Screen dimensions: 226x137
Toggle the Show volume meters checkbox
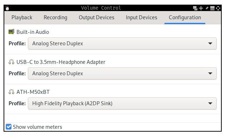point(9,127)
